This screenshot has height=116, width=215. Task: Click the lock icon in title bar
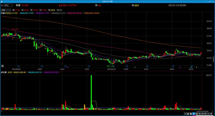[1, 1]
